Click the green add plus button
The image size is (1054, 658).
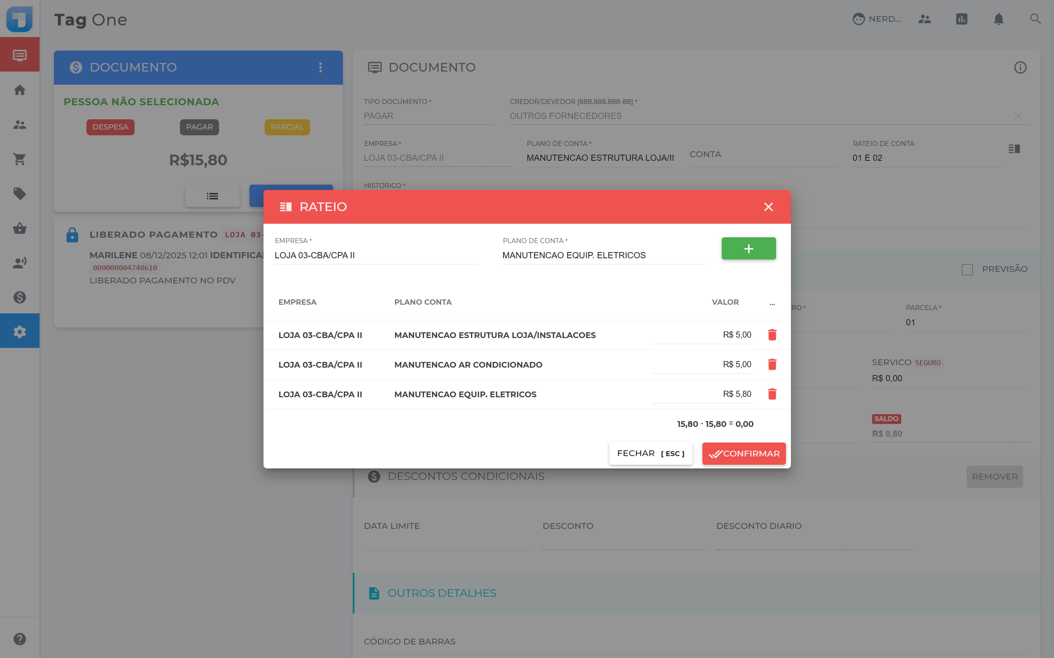tap(748, 248)
